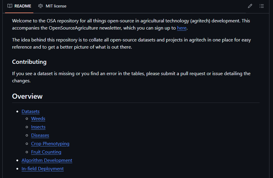
Task: Open the In-field Deployment link
Action: [x=43, y=169]
